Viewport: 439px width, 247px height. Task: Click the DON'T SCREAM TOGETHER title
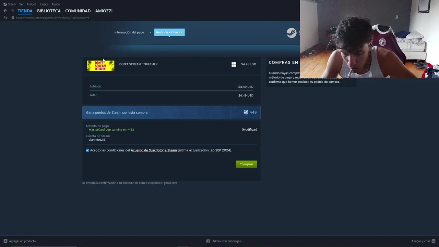pos(138,64)
